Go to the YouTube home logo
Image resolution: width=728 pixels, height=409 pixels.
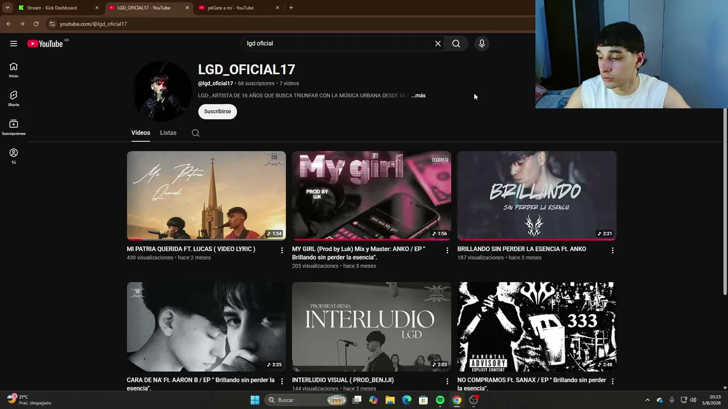45,44
